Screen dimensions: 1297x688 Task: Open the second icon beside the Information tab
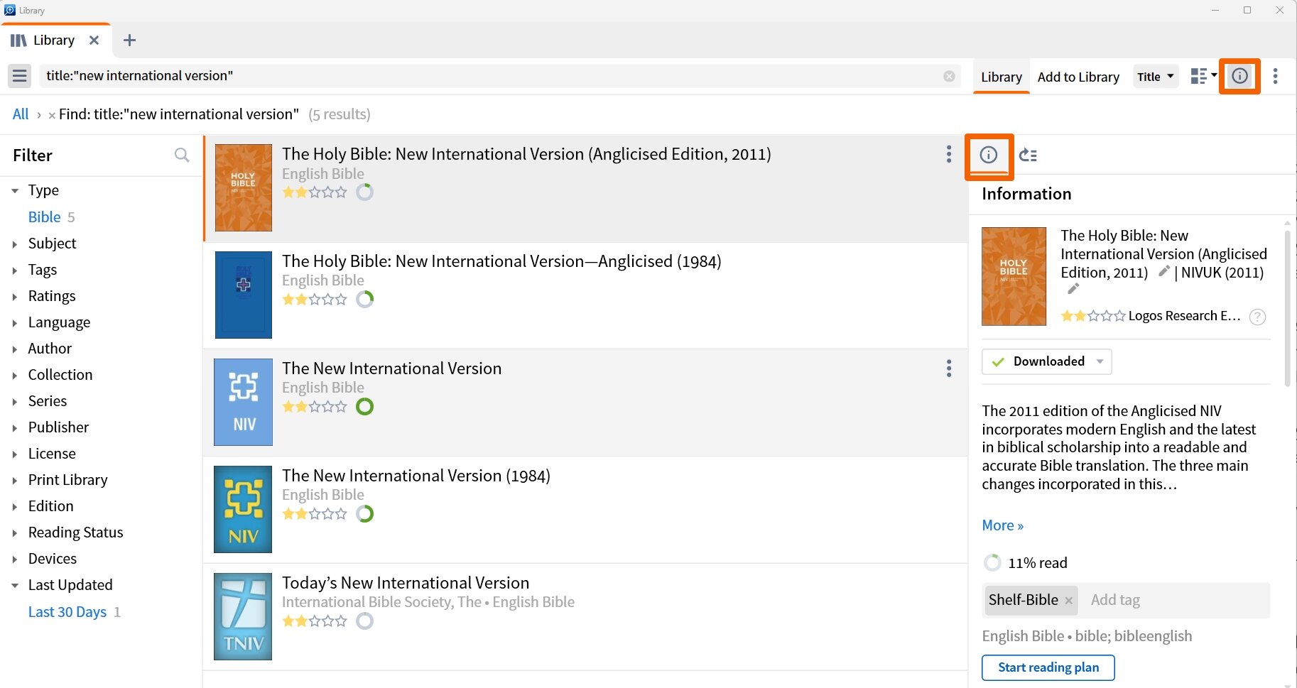point(1028,155)
